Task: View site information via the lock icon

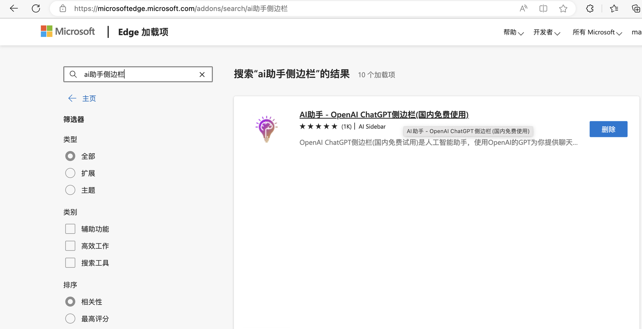Action: tap(63, 8)
